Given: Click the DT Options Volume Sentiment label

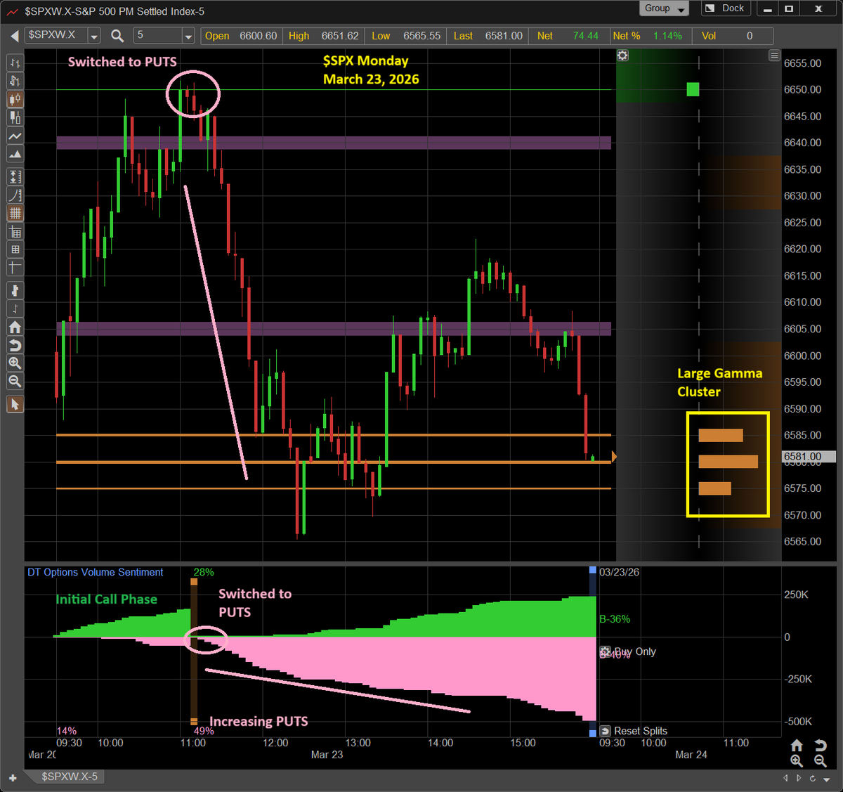Looking at the screenshot, I should point(95,572).
